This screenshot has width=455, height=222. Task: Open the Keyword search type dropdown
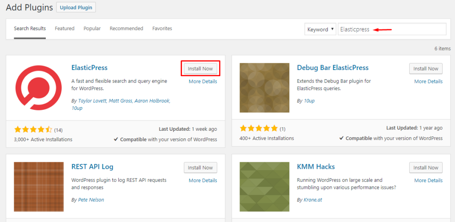click(320, 29)
